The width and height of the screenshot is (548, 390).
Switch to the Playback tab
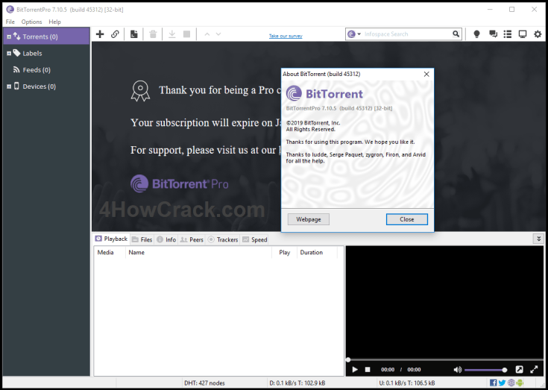click(111, 239)
